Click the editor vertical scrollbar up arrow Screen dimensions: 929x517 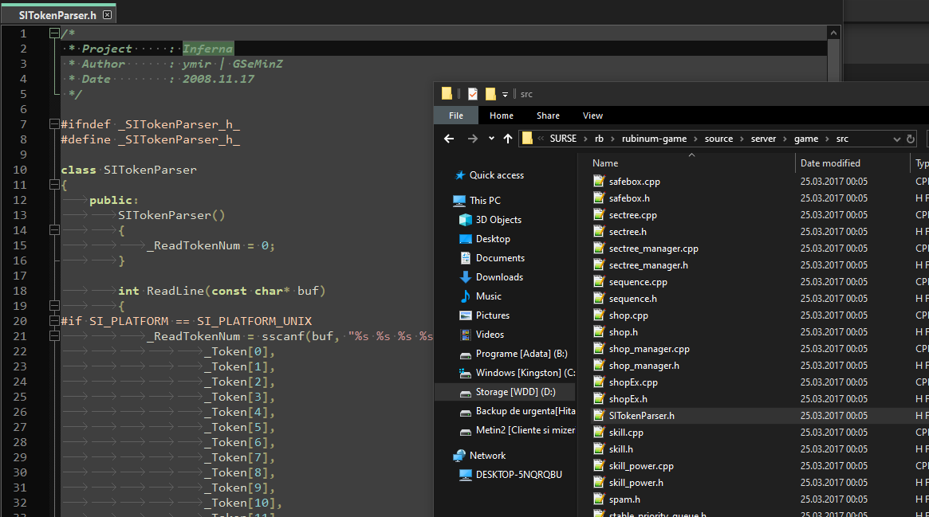tap(833, 33)
